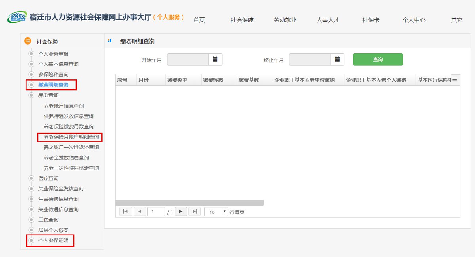Viewport: 475px width, 257px height.
Task: Go to the previous results page
Action: coord(140,212)
